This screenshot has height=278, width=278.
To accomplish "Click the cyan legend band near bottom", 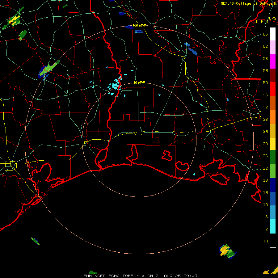I will tap(273, 226).
